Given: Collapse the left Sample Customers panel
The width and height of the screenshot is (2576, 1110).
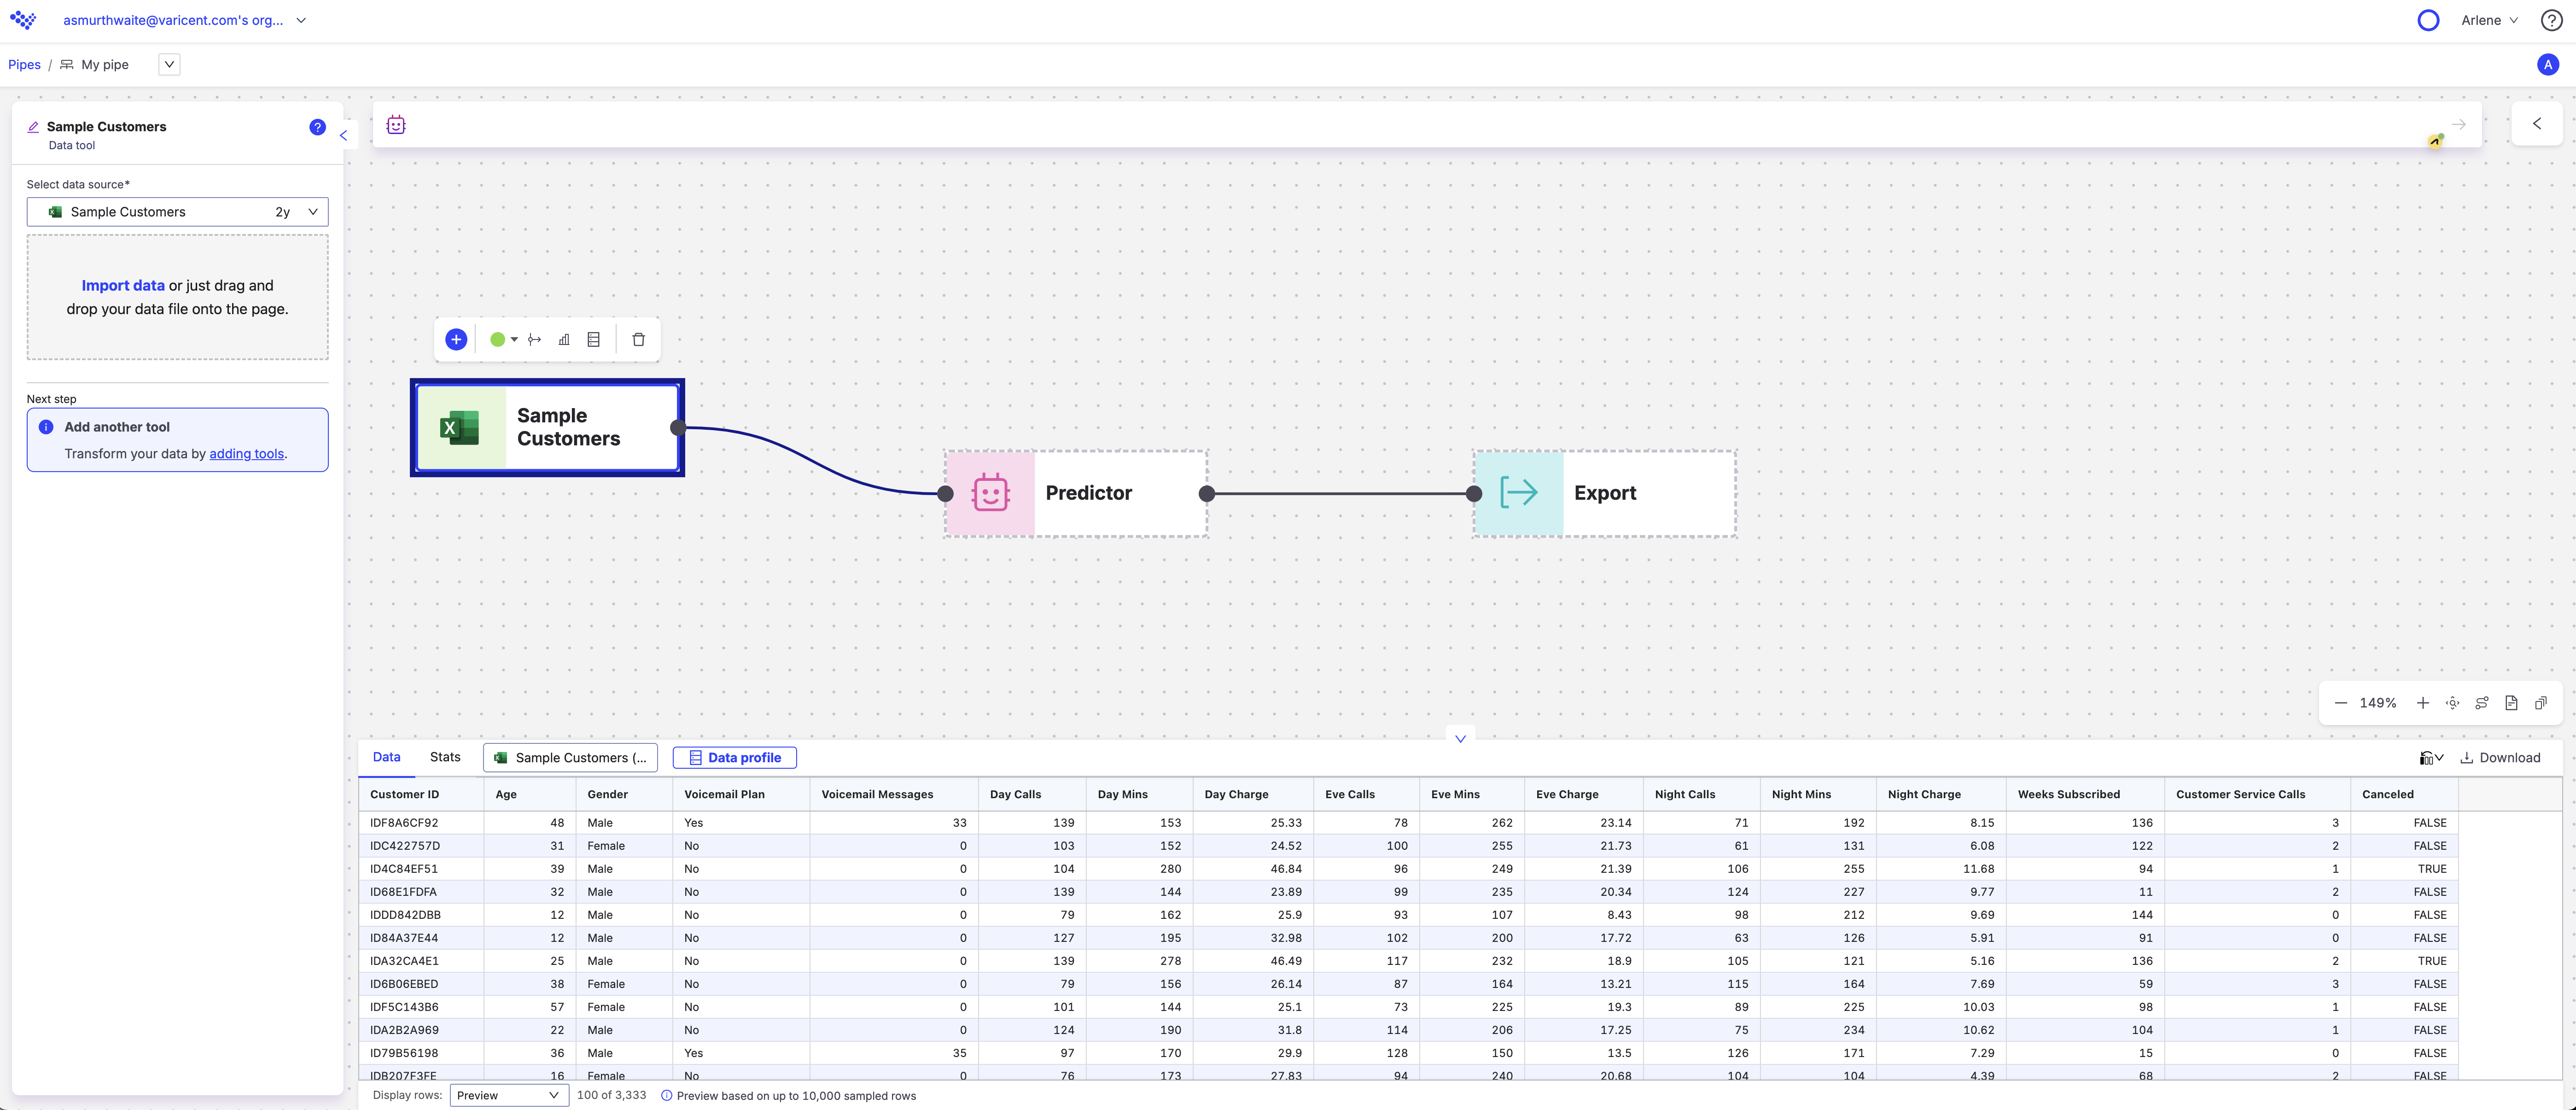Looking at the screenshot, I should (x=343, y=135).
